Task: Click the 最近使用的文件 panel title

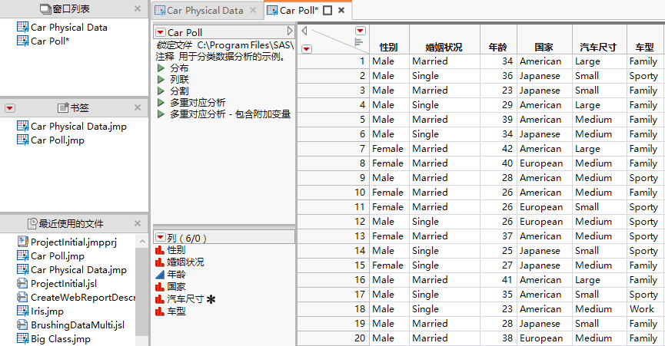Action: click(x=71, y=223)
